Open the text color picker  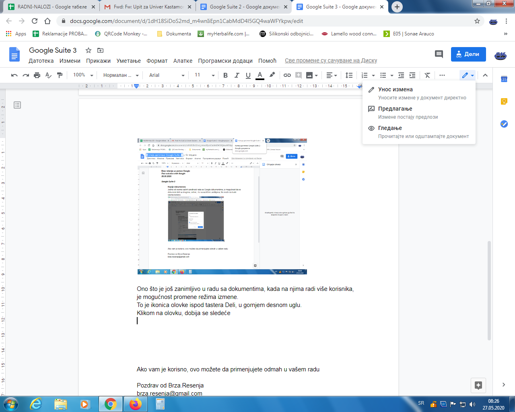(x=260, y=75)
